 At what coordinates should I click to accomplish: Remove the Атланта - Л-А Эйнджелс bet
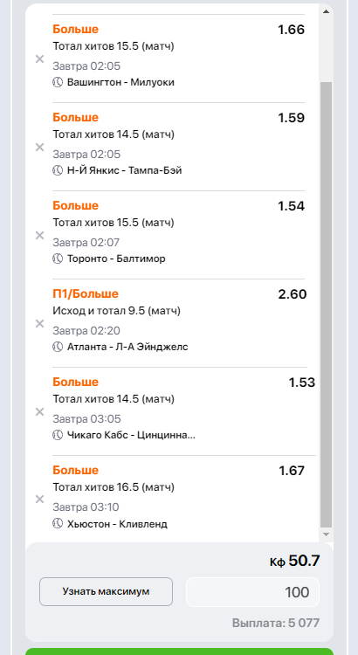pyautogui.click(x=39, y=323)
